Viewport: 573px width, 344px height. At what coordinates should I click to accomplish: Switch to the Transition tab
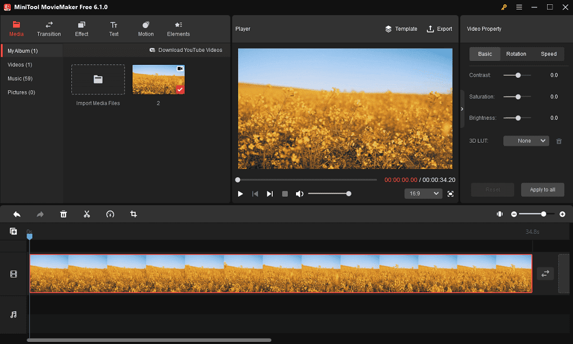[49, 29]
